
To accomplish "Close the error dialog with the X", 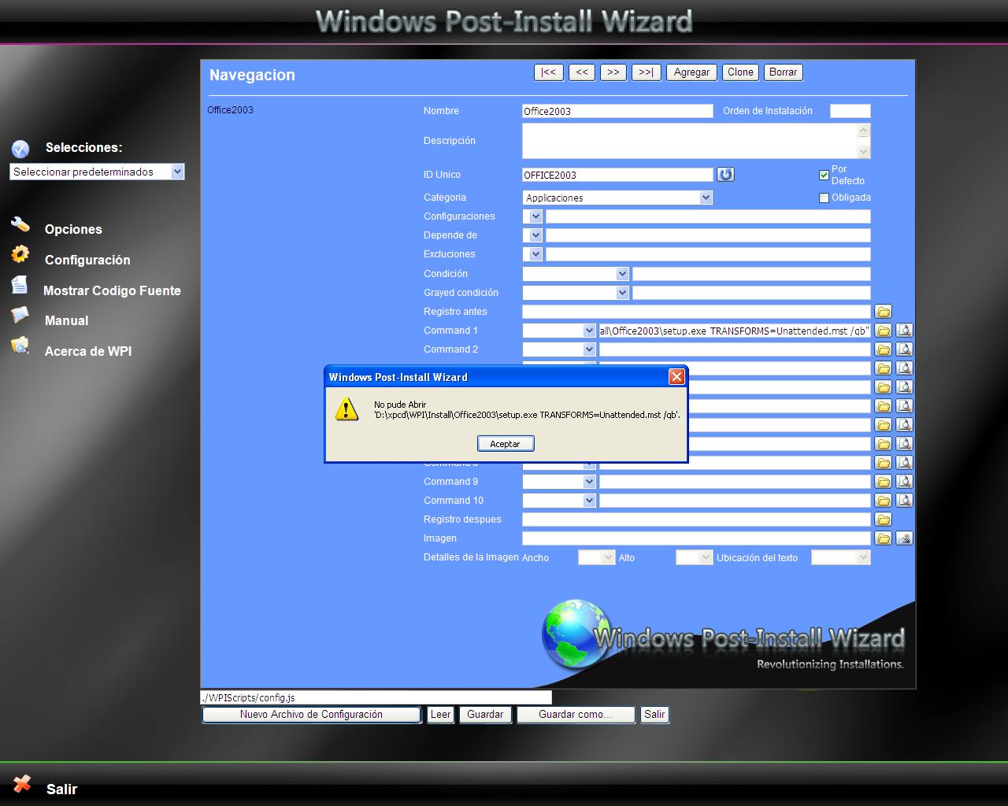I will (676, 377).
